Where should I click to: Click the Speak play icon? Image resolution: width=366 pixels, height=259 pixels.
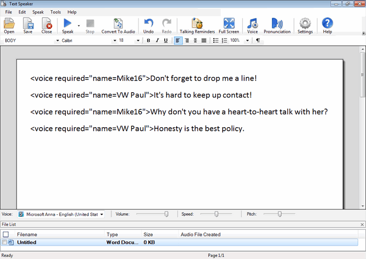click(x=67, y=23)
